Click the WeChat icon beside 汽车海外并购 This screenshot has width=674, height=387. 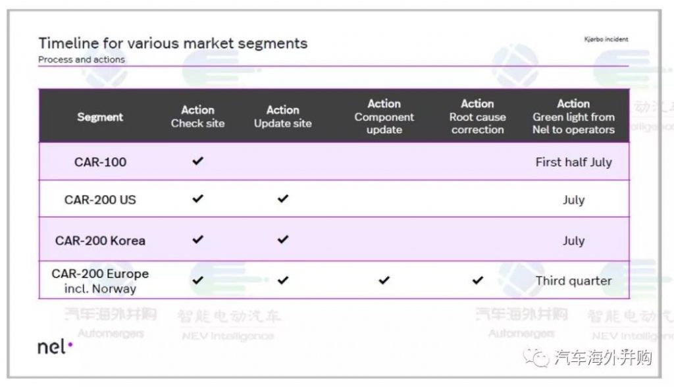point(540,358)
